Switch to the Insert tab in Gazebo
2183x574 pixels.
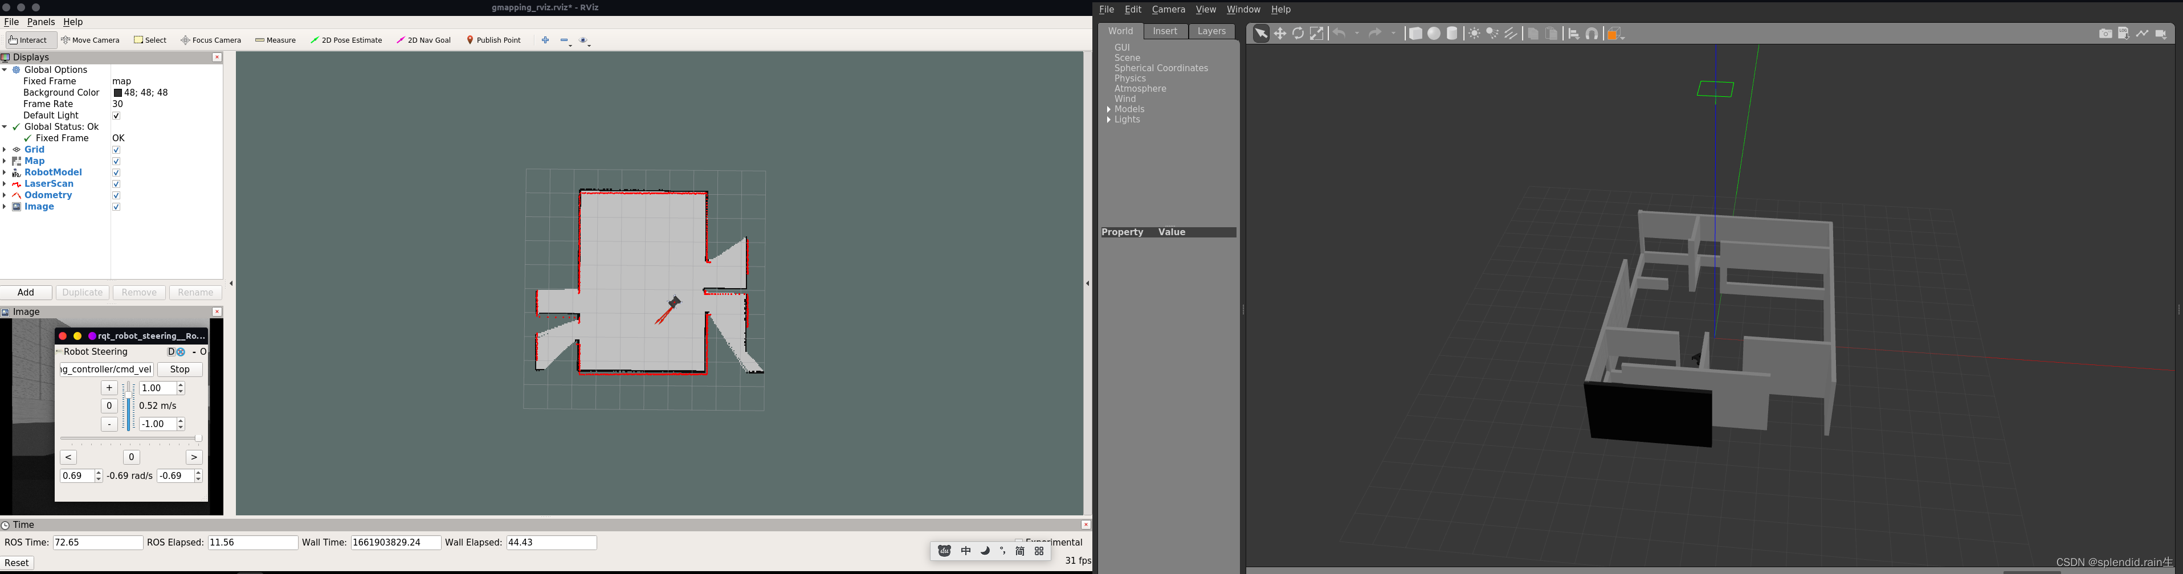coord(1165,31)
